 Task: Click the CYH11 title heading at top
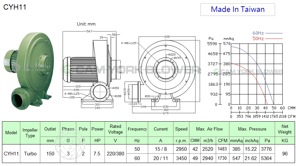point(15,7)
